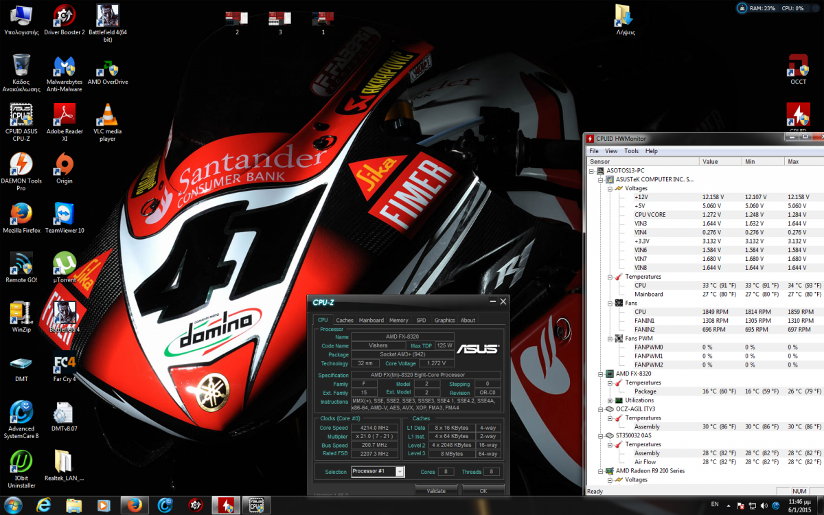The width and height of the screenshot is (824, 515).
Task: Click the Max column header in HWMonitor
Action: pos(804,161)
